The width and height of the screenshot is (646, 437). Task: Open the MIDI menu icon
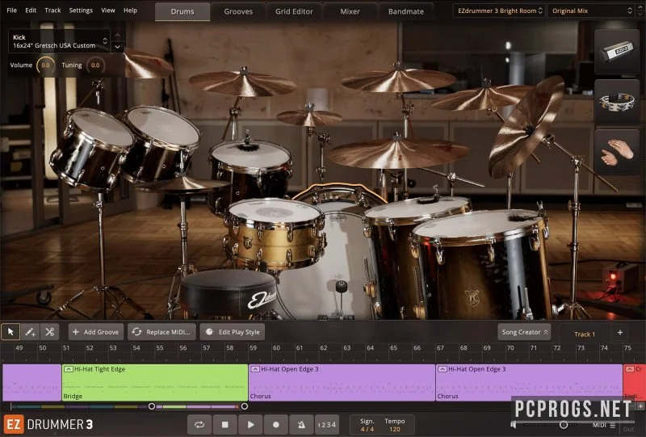tap(613, 425)
